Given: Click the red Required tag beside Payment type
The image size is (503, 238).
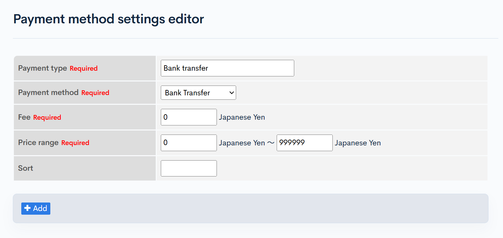Looking at the screenshot, I should pyautogui.click(x=84, y=68).
